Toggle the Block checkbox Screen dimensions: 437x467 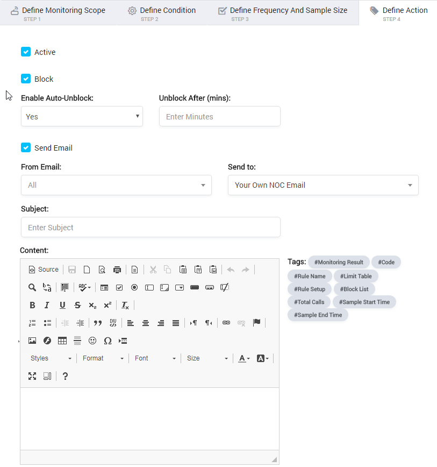(26, 79)
